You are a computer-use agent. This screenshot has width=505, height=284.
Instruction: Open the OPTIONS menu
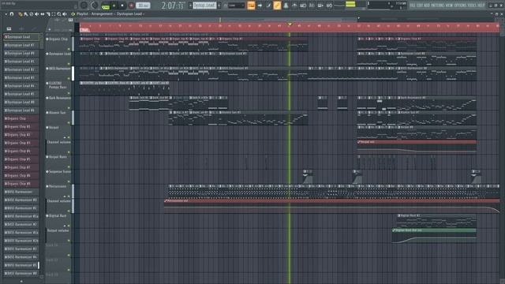pos(459,6)
